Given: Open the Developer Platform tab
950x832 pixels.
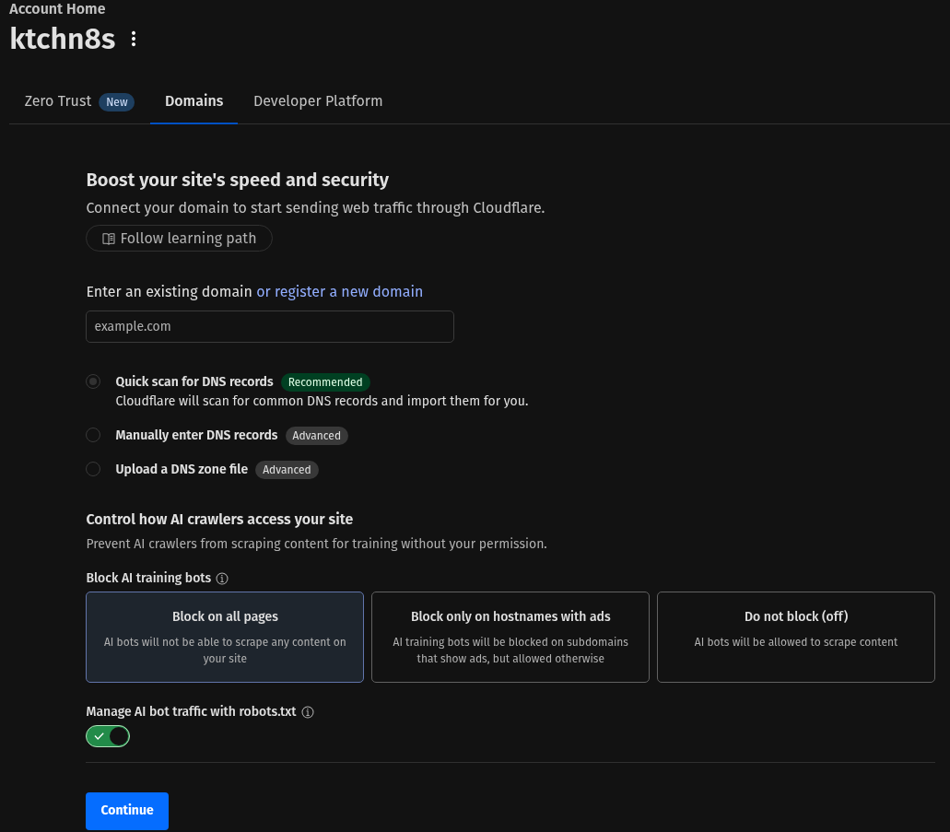Looking at the screenshot, I should click(318, 101).
